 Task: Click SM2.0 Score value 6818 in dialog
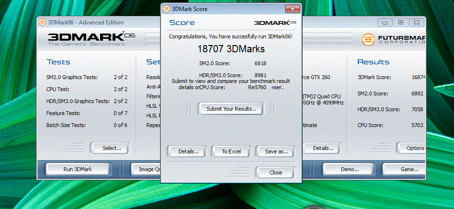[x=261, y=63]
